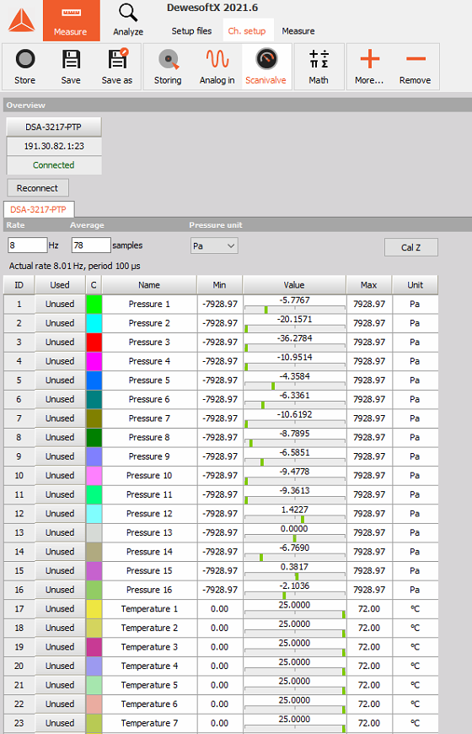This screenshot has height=734, width=472.
Task: Toggle Unused for Temperature 3 channel
Action: (60, 647)
